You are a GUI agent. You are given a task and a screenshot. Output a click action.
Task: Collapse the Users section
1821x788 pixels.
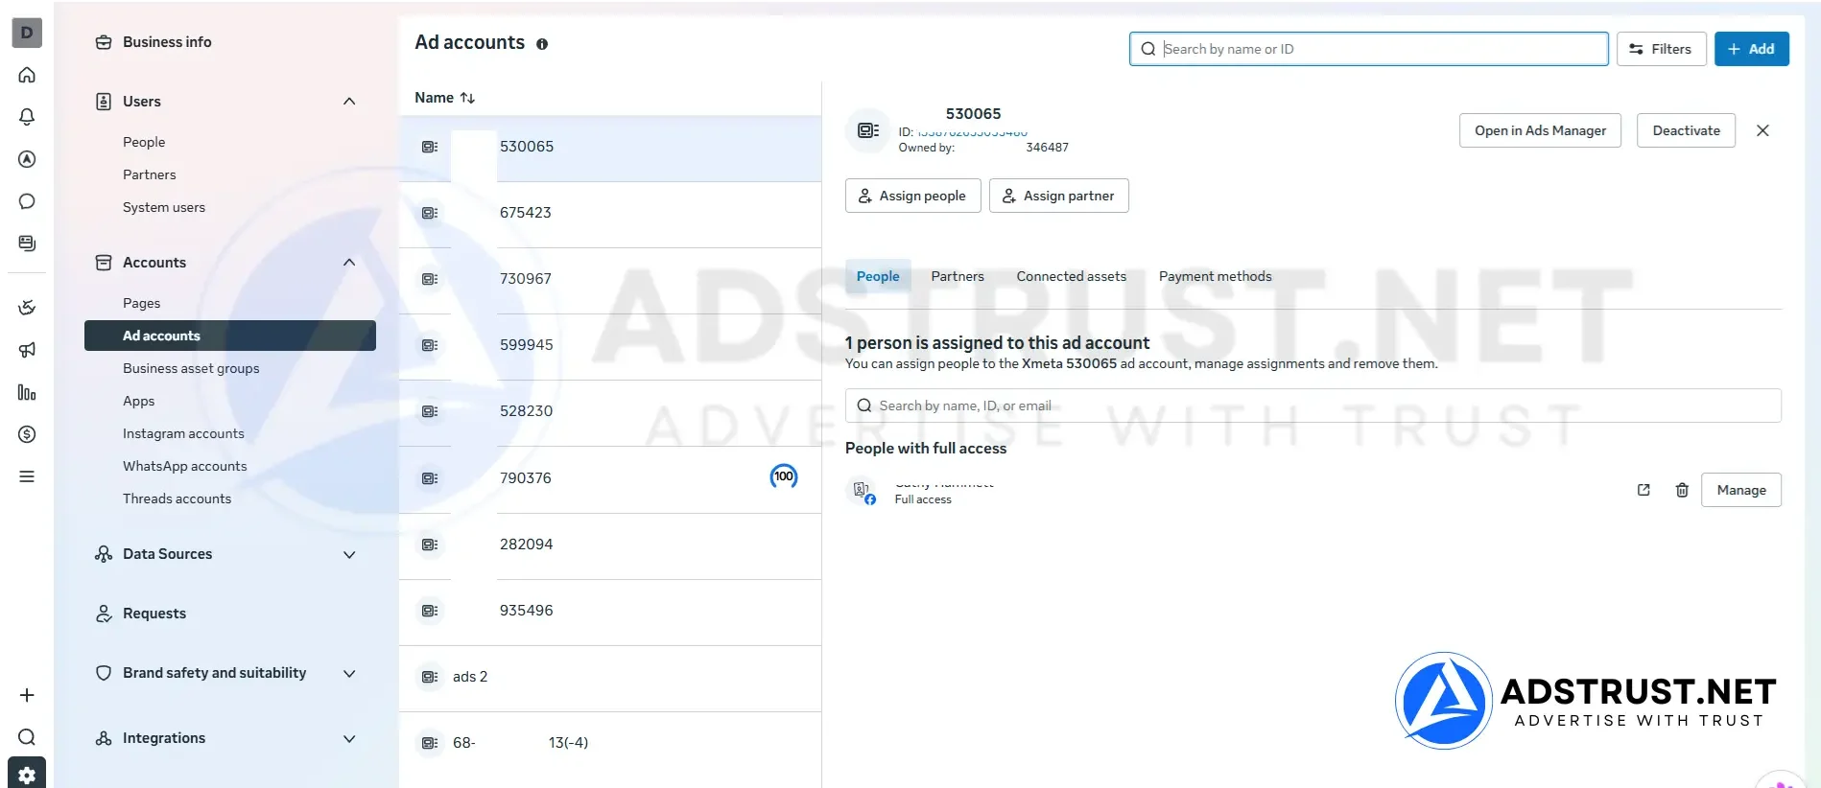(x=349, y=102)
